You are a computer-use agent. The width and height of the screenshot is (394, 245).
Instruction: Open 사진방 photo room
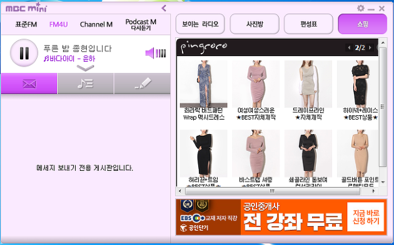(x=255, y=24)
